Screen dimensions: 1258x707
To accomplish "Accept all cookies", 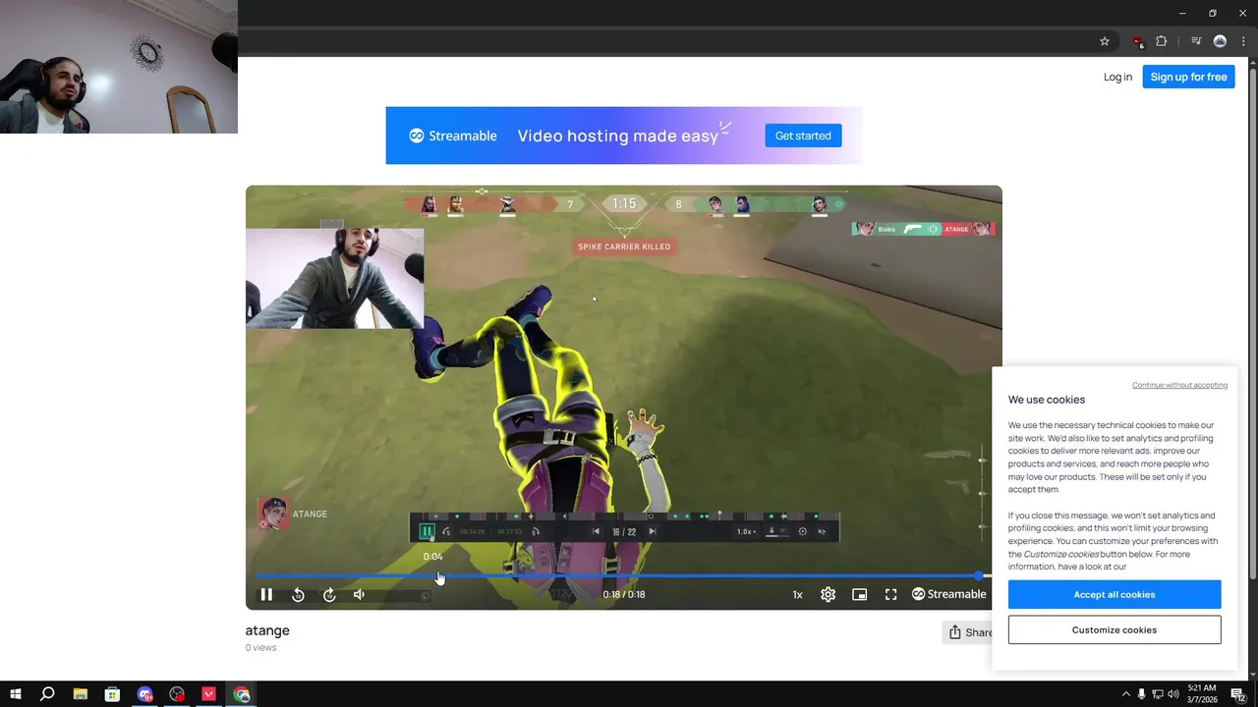I will [1115, 594].
